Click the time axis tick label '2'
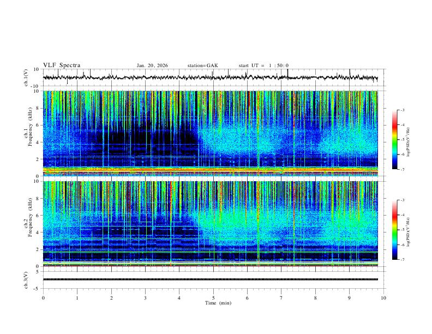The image size is (432, 334). [111, 298]
